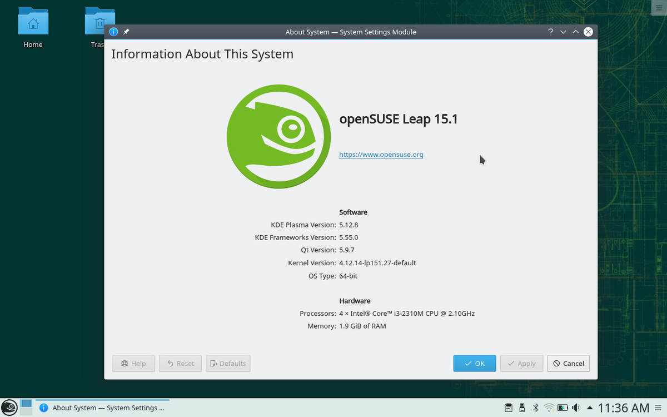Open the https://www.opensuse.org link

[x=381, y=155]
